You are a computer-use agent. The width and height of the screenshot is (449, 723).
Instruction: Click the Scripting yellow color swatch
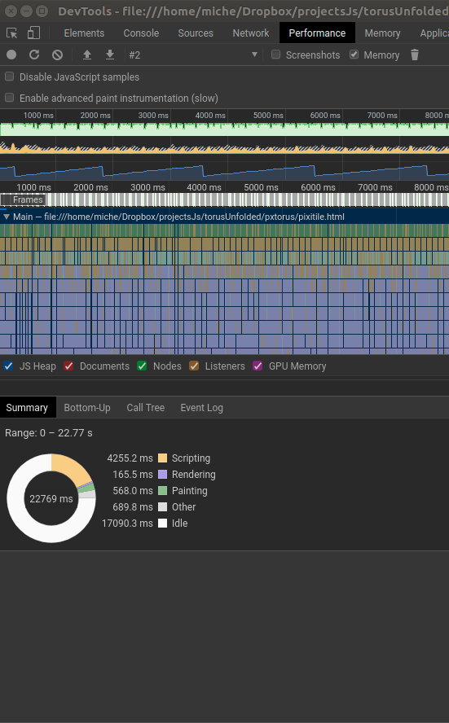click(x=162, y=458)
